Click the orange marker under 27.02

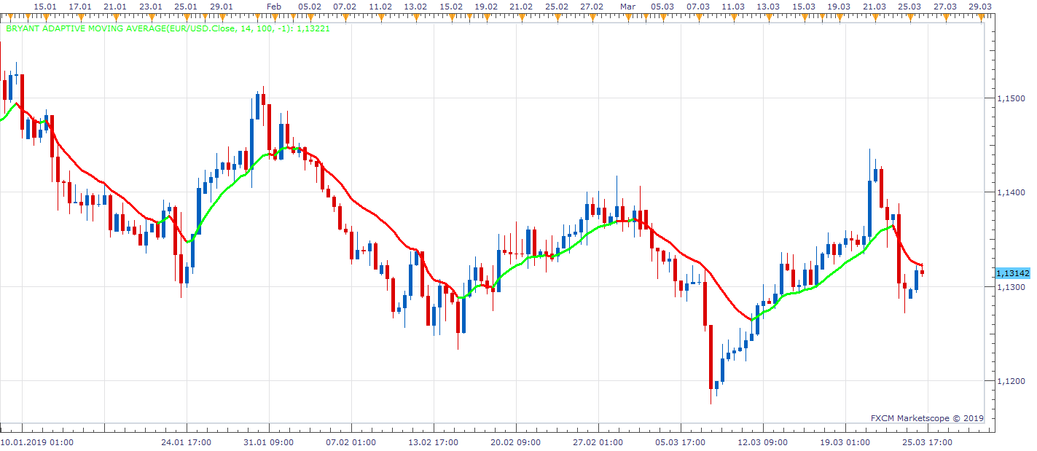coord(592,17)
